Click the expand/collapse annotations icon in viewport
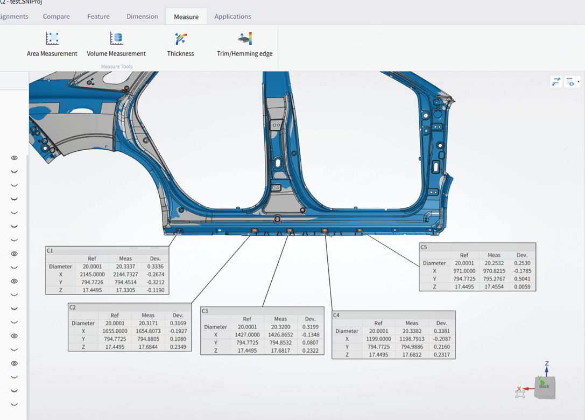This screenshot has height=420, width=585. coord(556,82)
